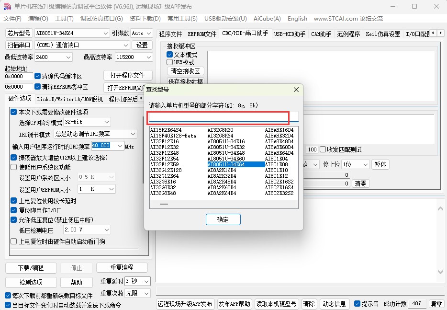This screenshot has width=447, height=310.
Task: Click the 下载/编程 button
Action: [x=30, y=268]
